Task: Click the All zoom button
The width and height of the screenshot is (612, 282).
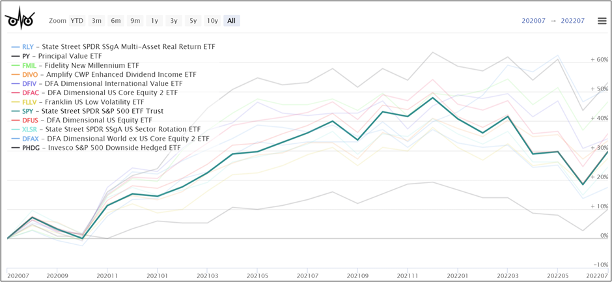Action: pyautogui.click(x=231, y=21)
